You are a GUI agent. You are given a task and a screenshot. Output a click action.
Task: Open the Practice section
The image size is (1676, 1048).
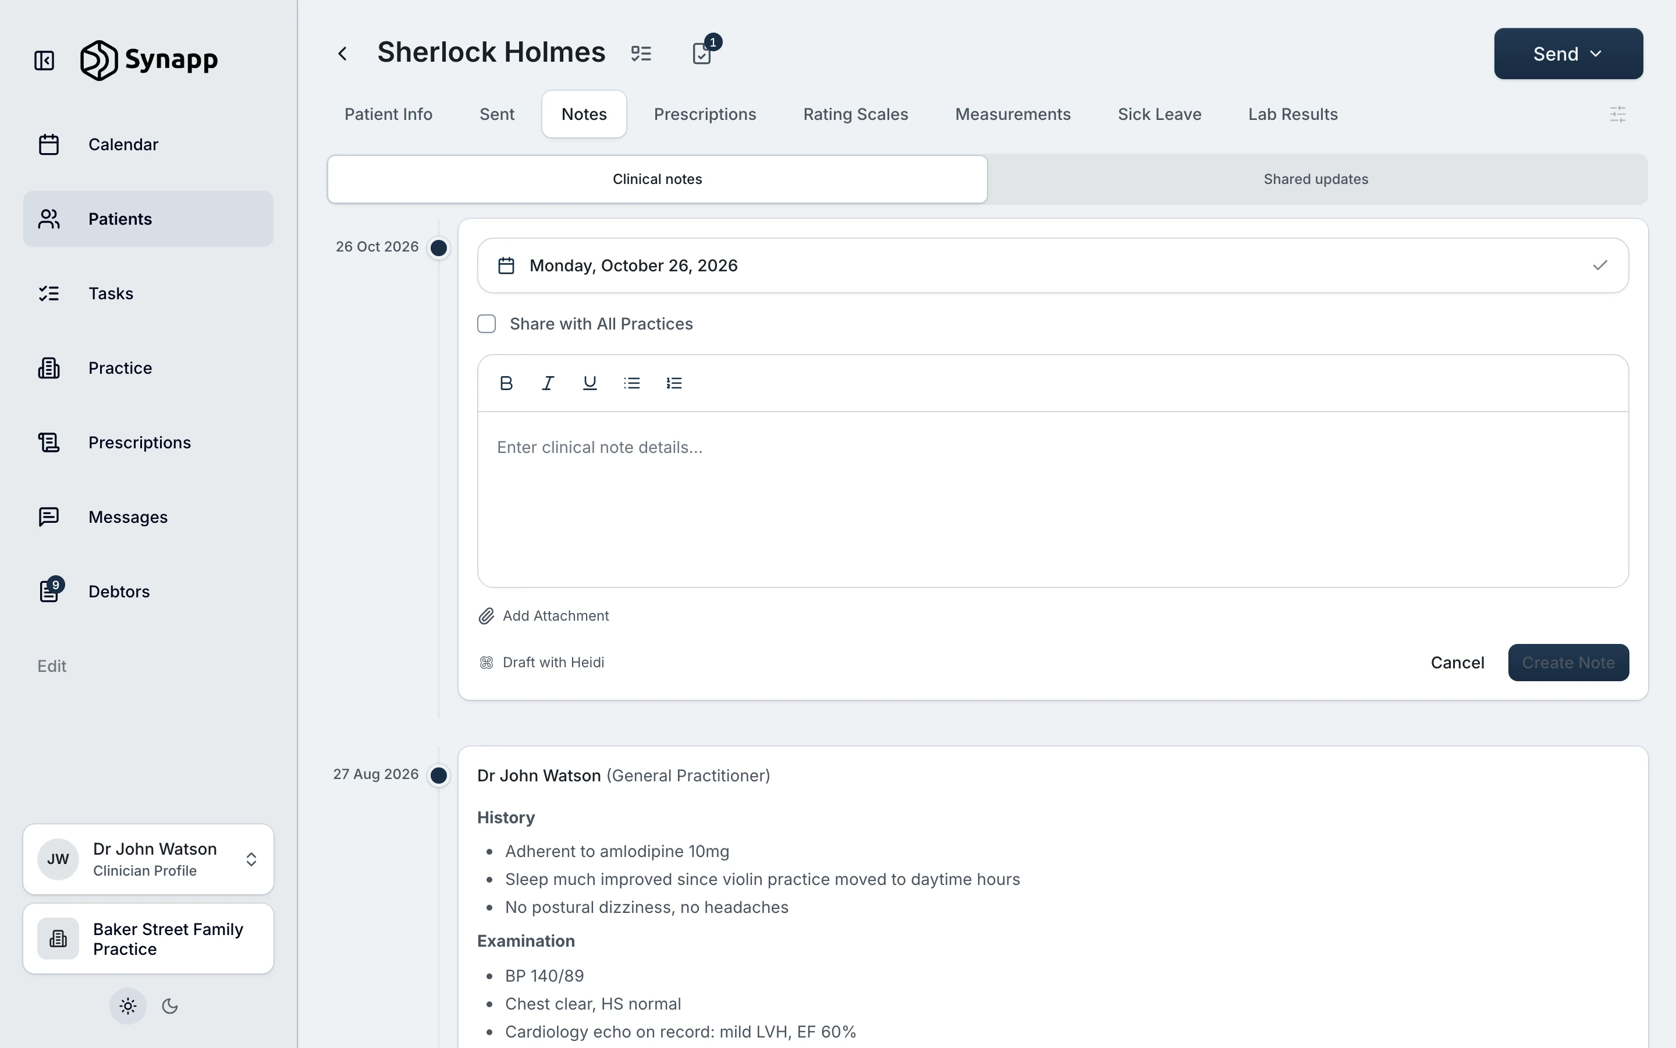coord(148,368)
